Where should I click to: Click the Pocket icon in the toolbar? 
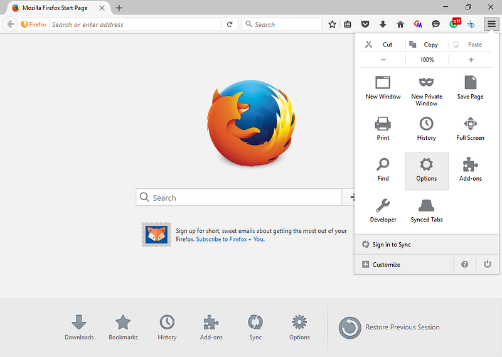click(x=365, y=24)
